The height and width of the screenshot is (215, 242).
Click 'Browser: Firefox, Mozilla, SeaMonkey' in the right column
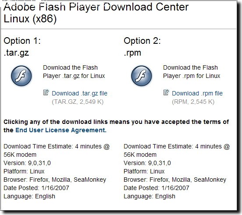coord(175,180)
